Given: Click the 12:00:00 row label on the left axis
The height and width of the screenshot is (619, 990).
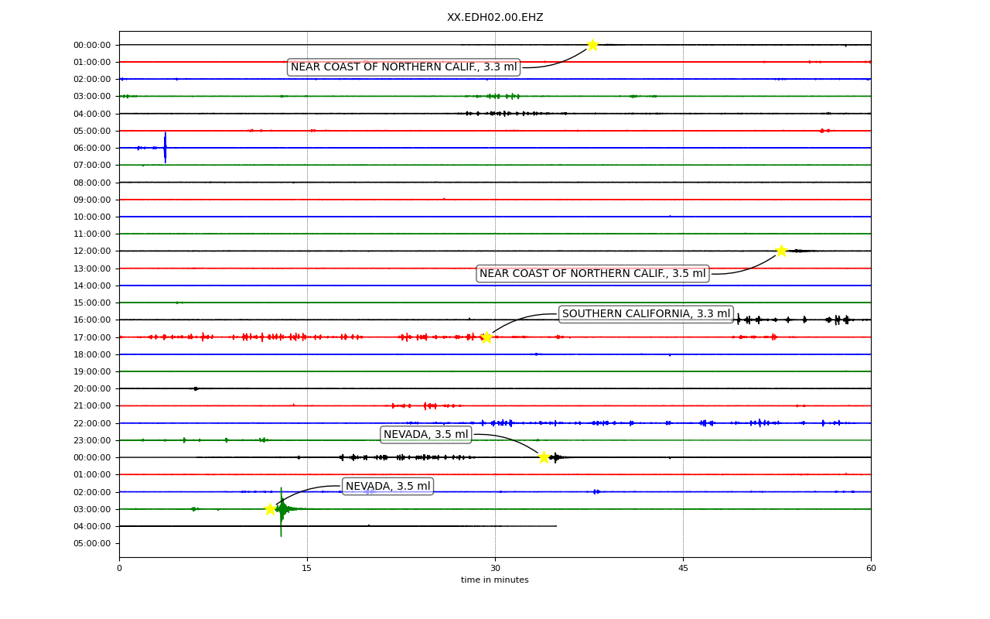Looking at the screenshot, I should pyautogui.click(x=92, y=251).
